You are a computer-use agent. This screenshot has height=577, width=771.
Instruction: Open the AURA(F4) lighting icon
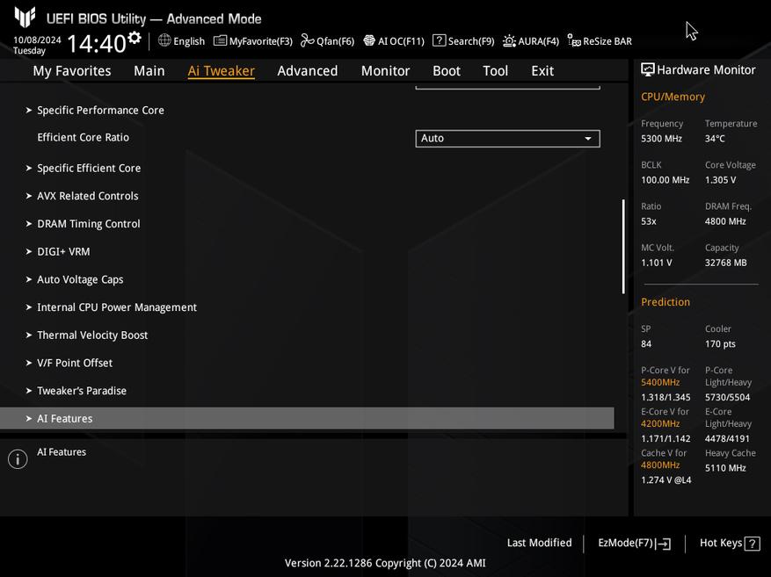(509, 40)
